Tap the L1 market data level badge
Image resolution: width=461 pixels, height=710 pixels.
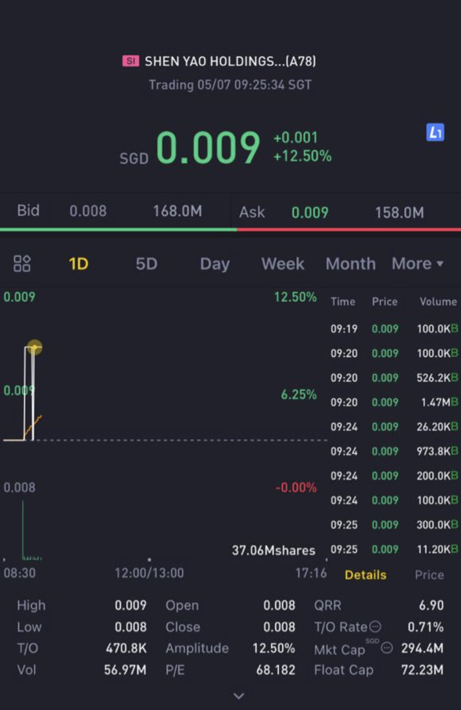tap(435, 133)
